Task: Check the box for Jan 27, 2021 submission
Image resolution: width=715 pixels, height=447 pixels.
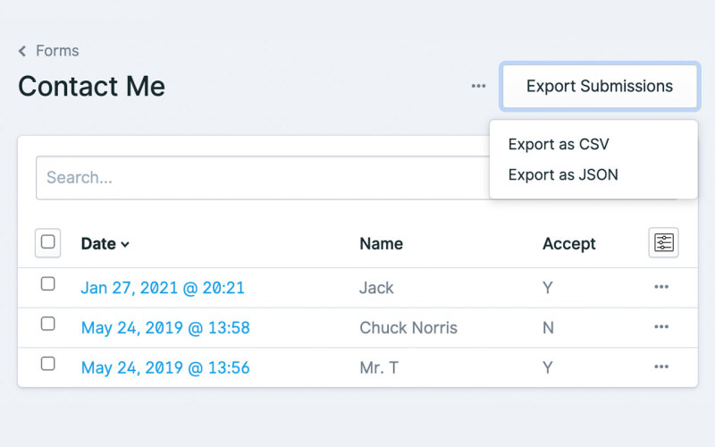Action: point(48,284)
